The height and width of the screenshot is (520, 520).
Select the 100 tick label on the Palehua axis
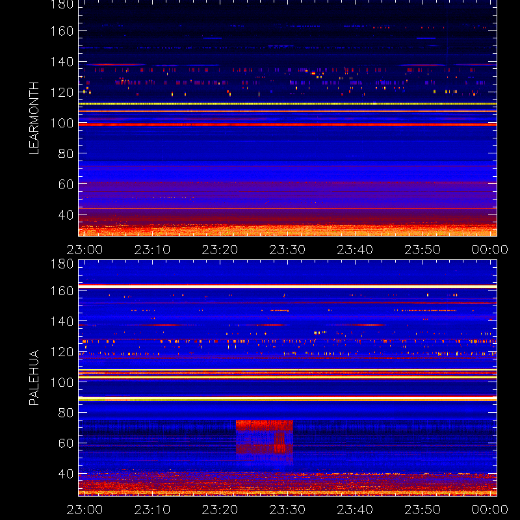pyautogui.click(x=62, y=382)
